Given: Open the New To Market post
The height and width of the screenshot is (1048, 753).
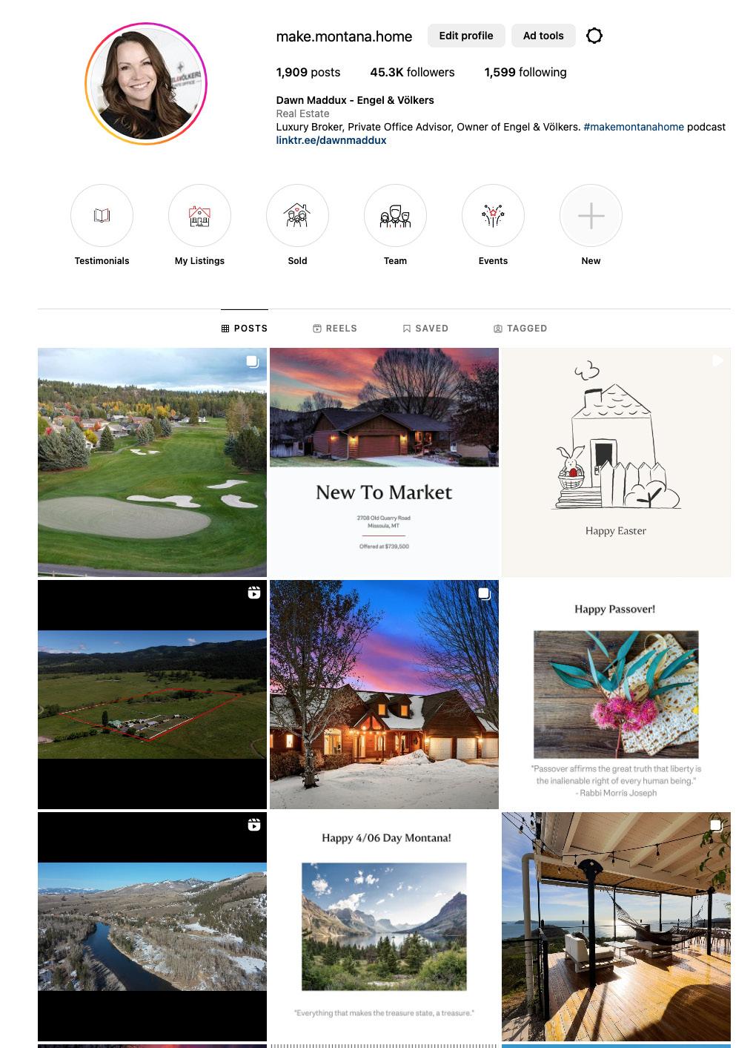Looking at the screenshot, I should (x=384, y=462).
